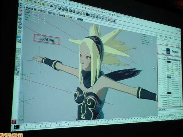
Task: Click the slider beside the top black swatch
Action: (175, 62)
